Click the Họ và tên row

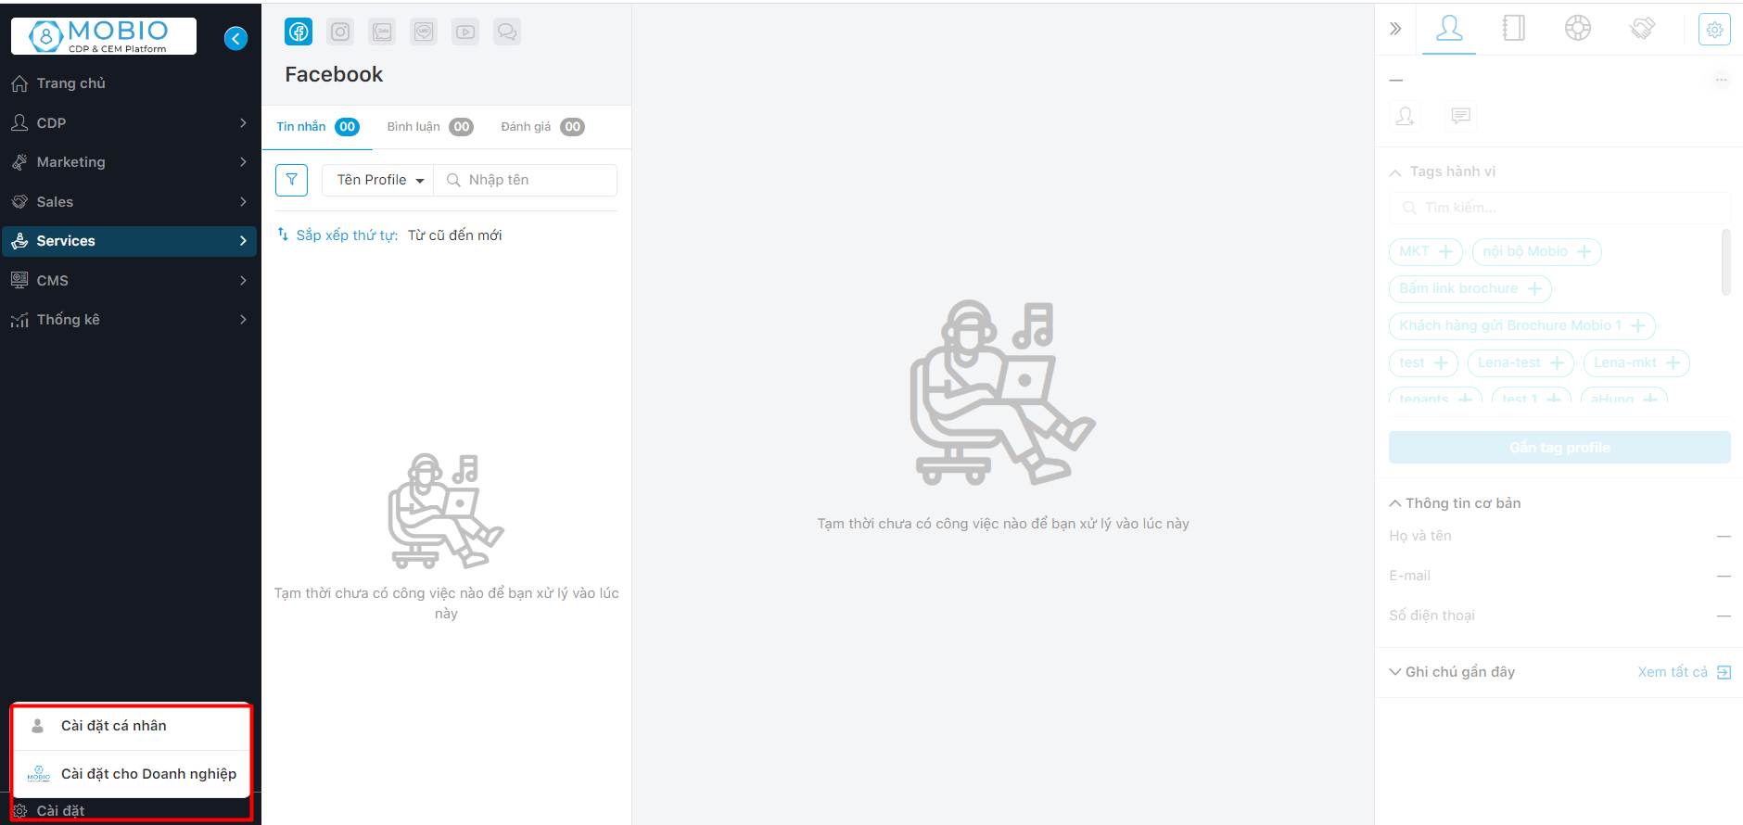coord(1559,536)
